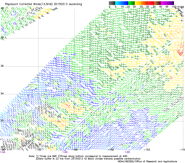
Task: Select the yellow 20-25 knots legend color
Action: point(138,3)
